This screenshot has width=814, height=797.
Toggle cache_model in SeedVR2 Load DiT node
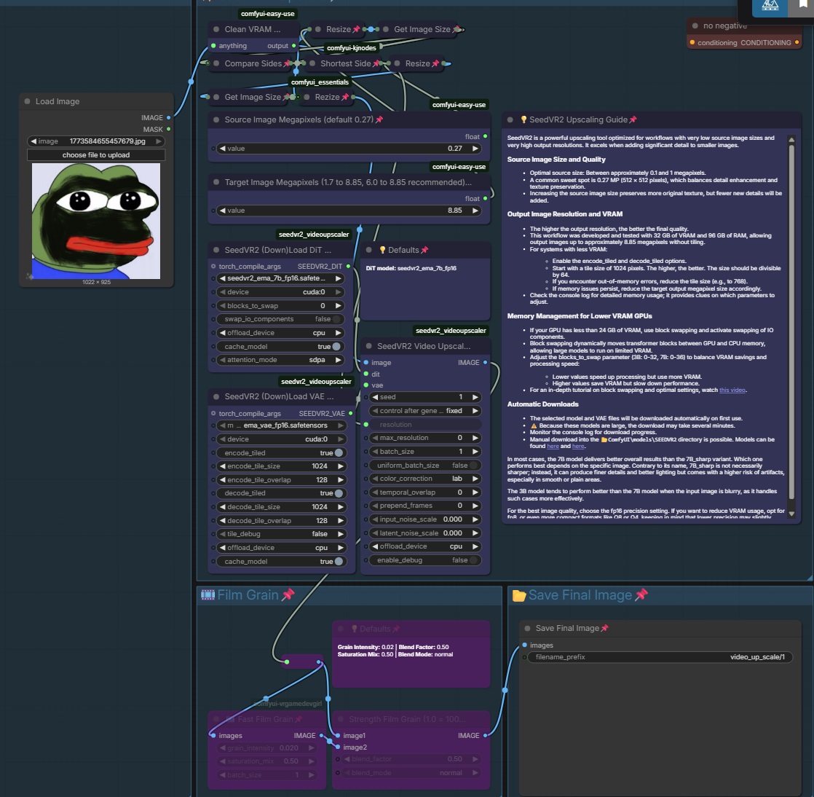(x=279, y=346)
